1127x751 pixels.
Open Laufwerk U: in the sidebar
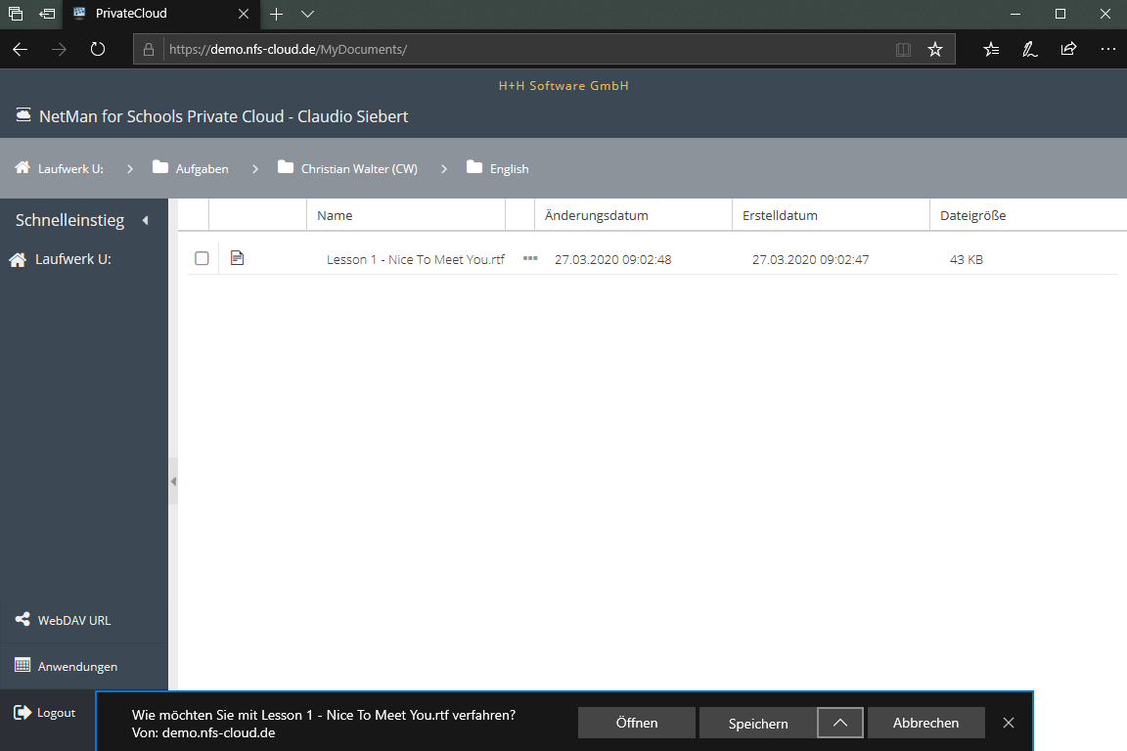tap(73, 259)
